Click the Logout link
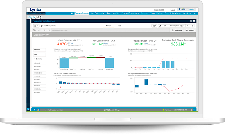The width and height of the screenshot is (225, 134). click(173, 10)
